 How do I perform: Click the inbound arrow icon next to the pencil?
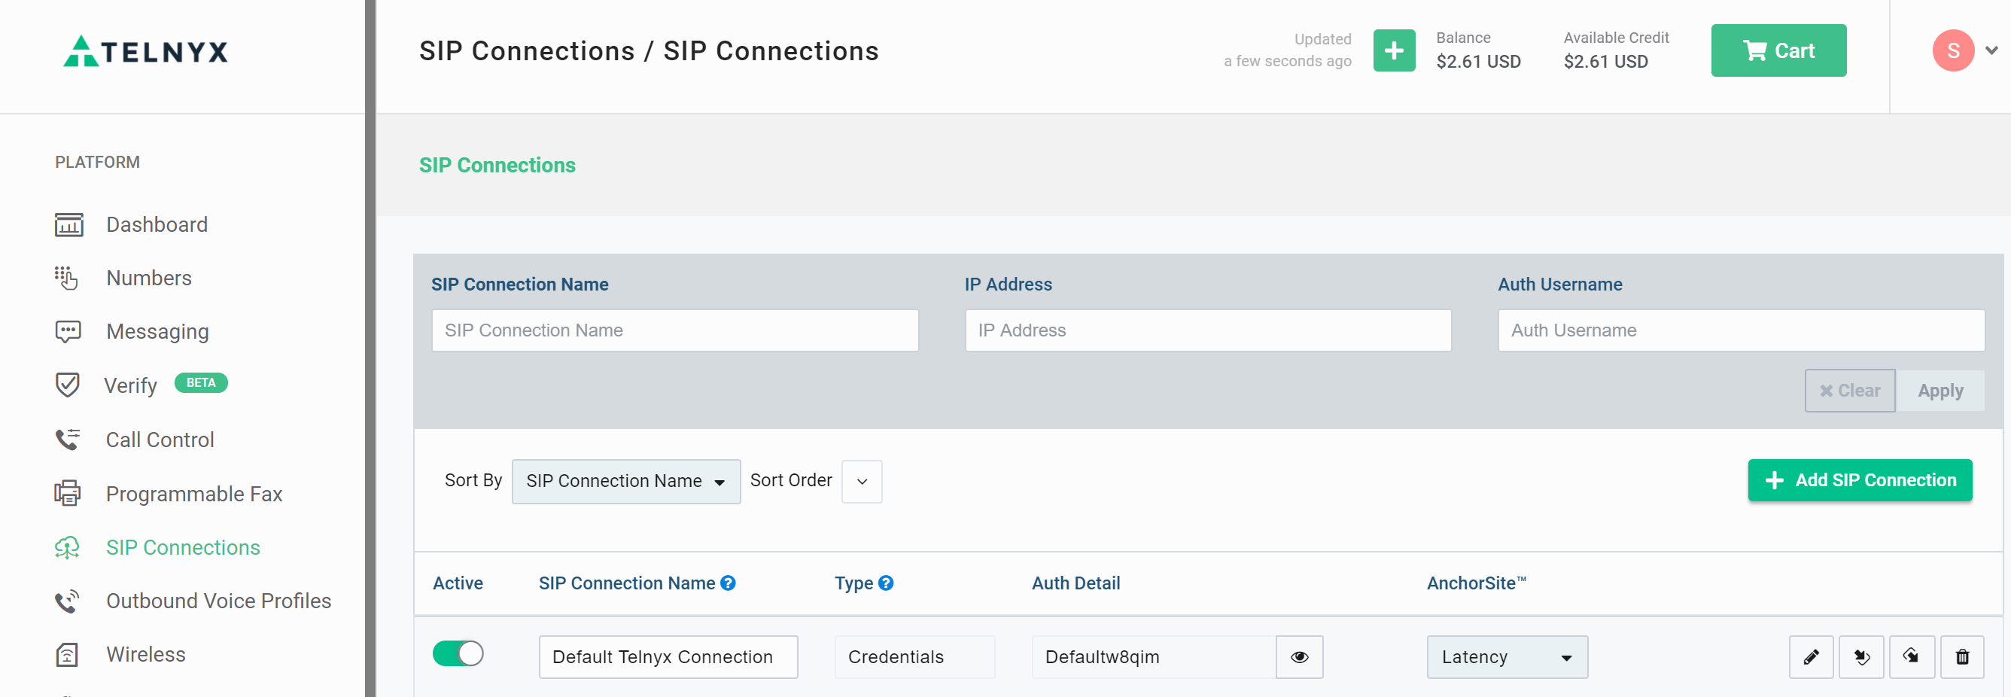pyautogui.click(x=1861, y=656)
